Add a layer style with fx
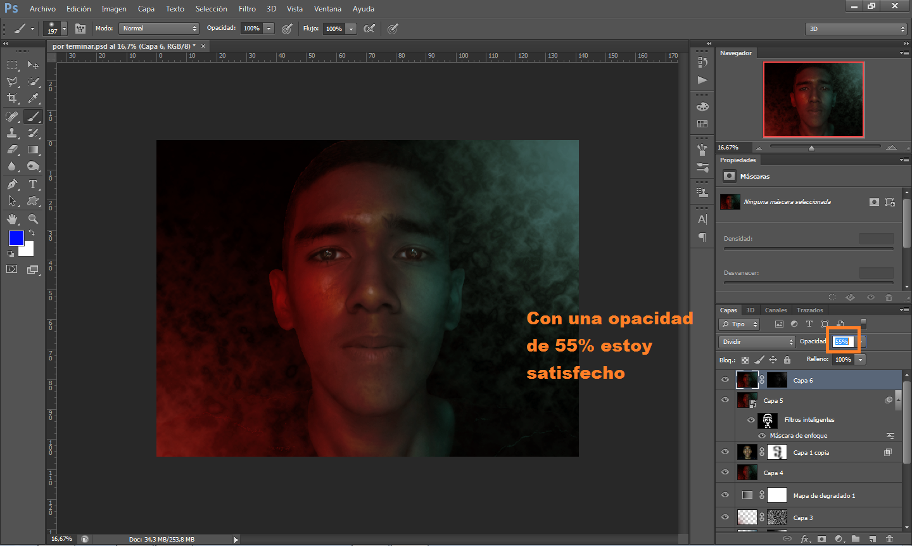This screenshot has width=912, height=546. click(x=805, y=539)
